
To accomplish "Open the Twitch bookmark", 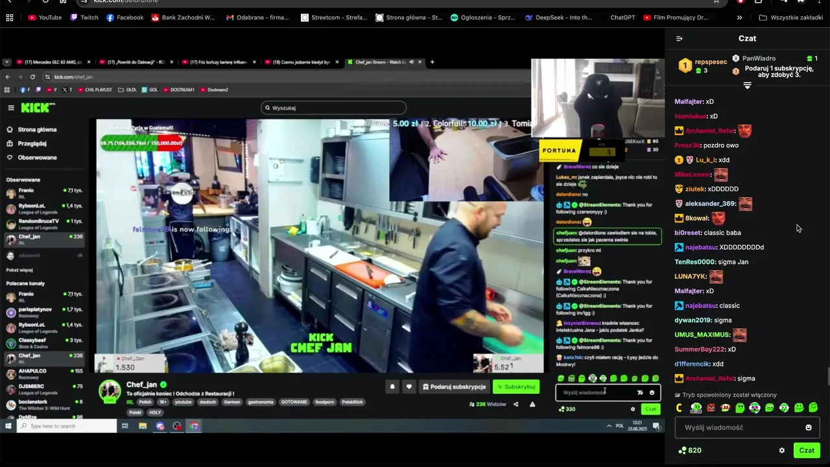I will (84, 18).
